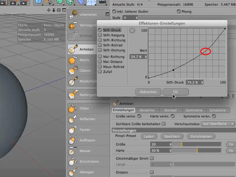
Task: Open the Fx button for Härte
Action: pyautogui.click(x=231, y=150)
